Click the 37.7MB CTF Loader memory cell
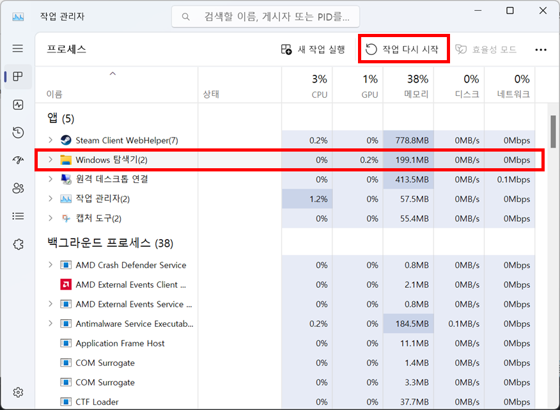This screenshot has height=410, width=560. (408, 402)
